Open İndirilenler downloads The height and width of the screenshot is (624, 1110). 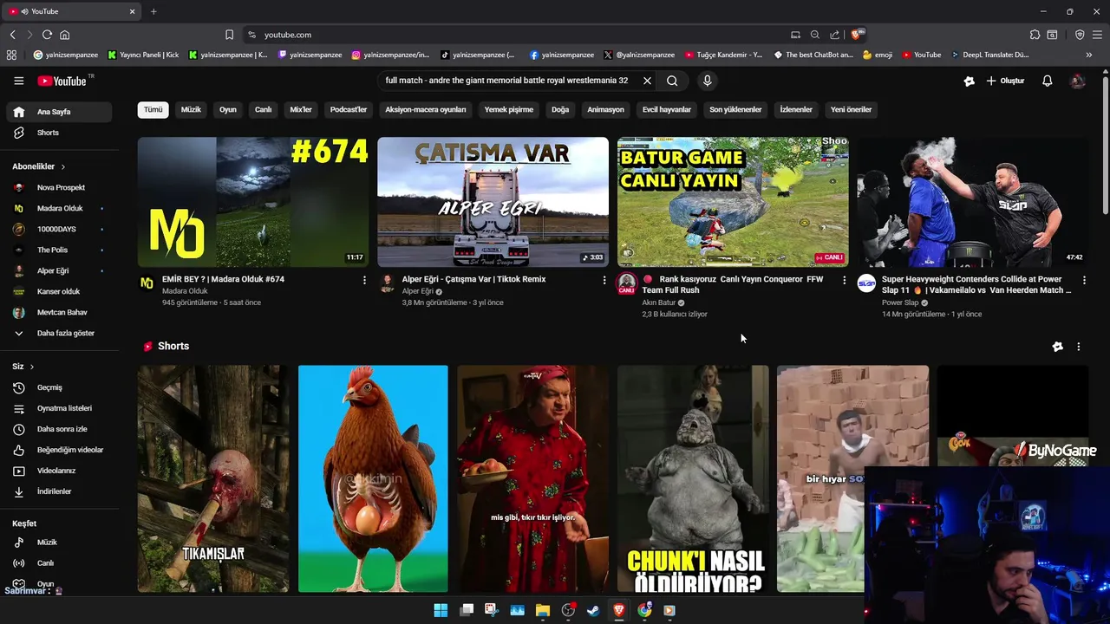59,491
